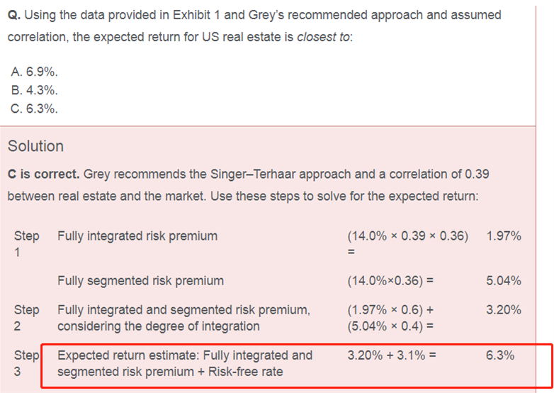Click the 5.04% result value
554x393 pixels.
504,281
